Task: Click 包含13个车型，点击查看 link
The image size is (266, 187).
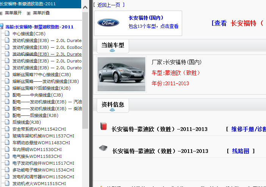Action: [x=154, y=26]
